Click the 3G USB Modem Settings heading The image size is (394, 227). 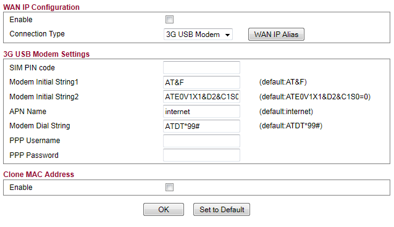46,54
